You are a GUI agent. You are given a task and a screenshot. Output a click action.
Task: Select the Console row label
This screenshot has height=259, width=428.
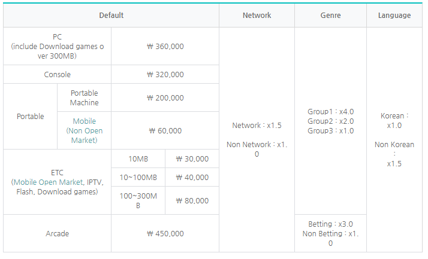(x=57, y=75)
